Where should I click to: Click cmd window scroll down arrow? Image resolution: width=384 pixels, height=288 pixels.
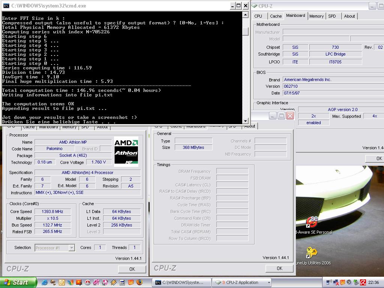point(245,121)
